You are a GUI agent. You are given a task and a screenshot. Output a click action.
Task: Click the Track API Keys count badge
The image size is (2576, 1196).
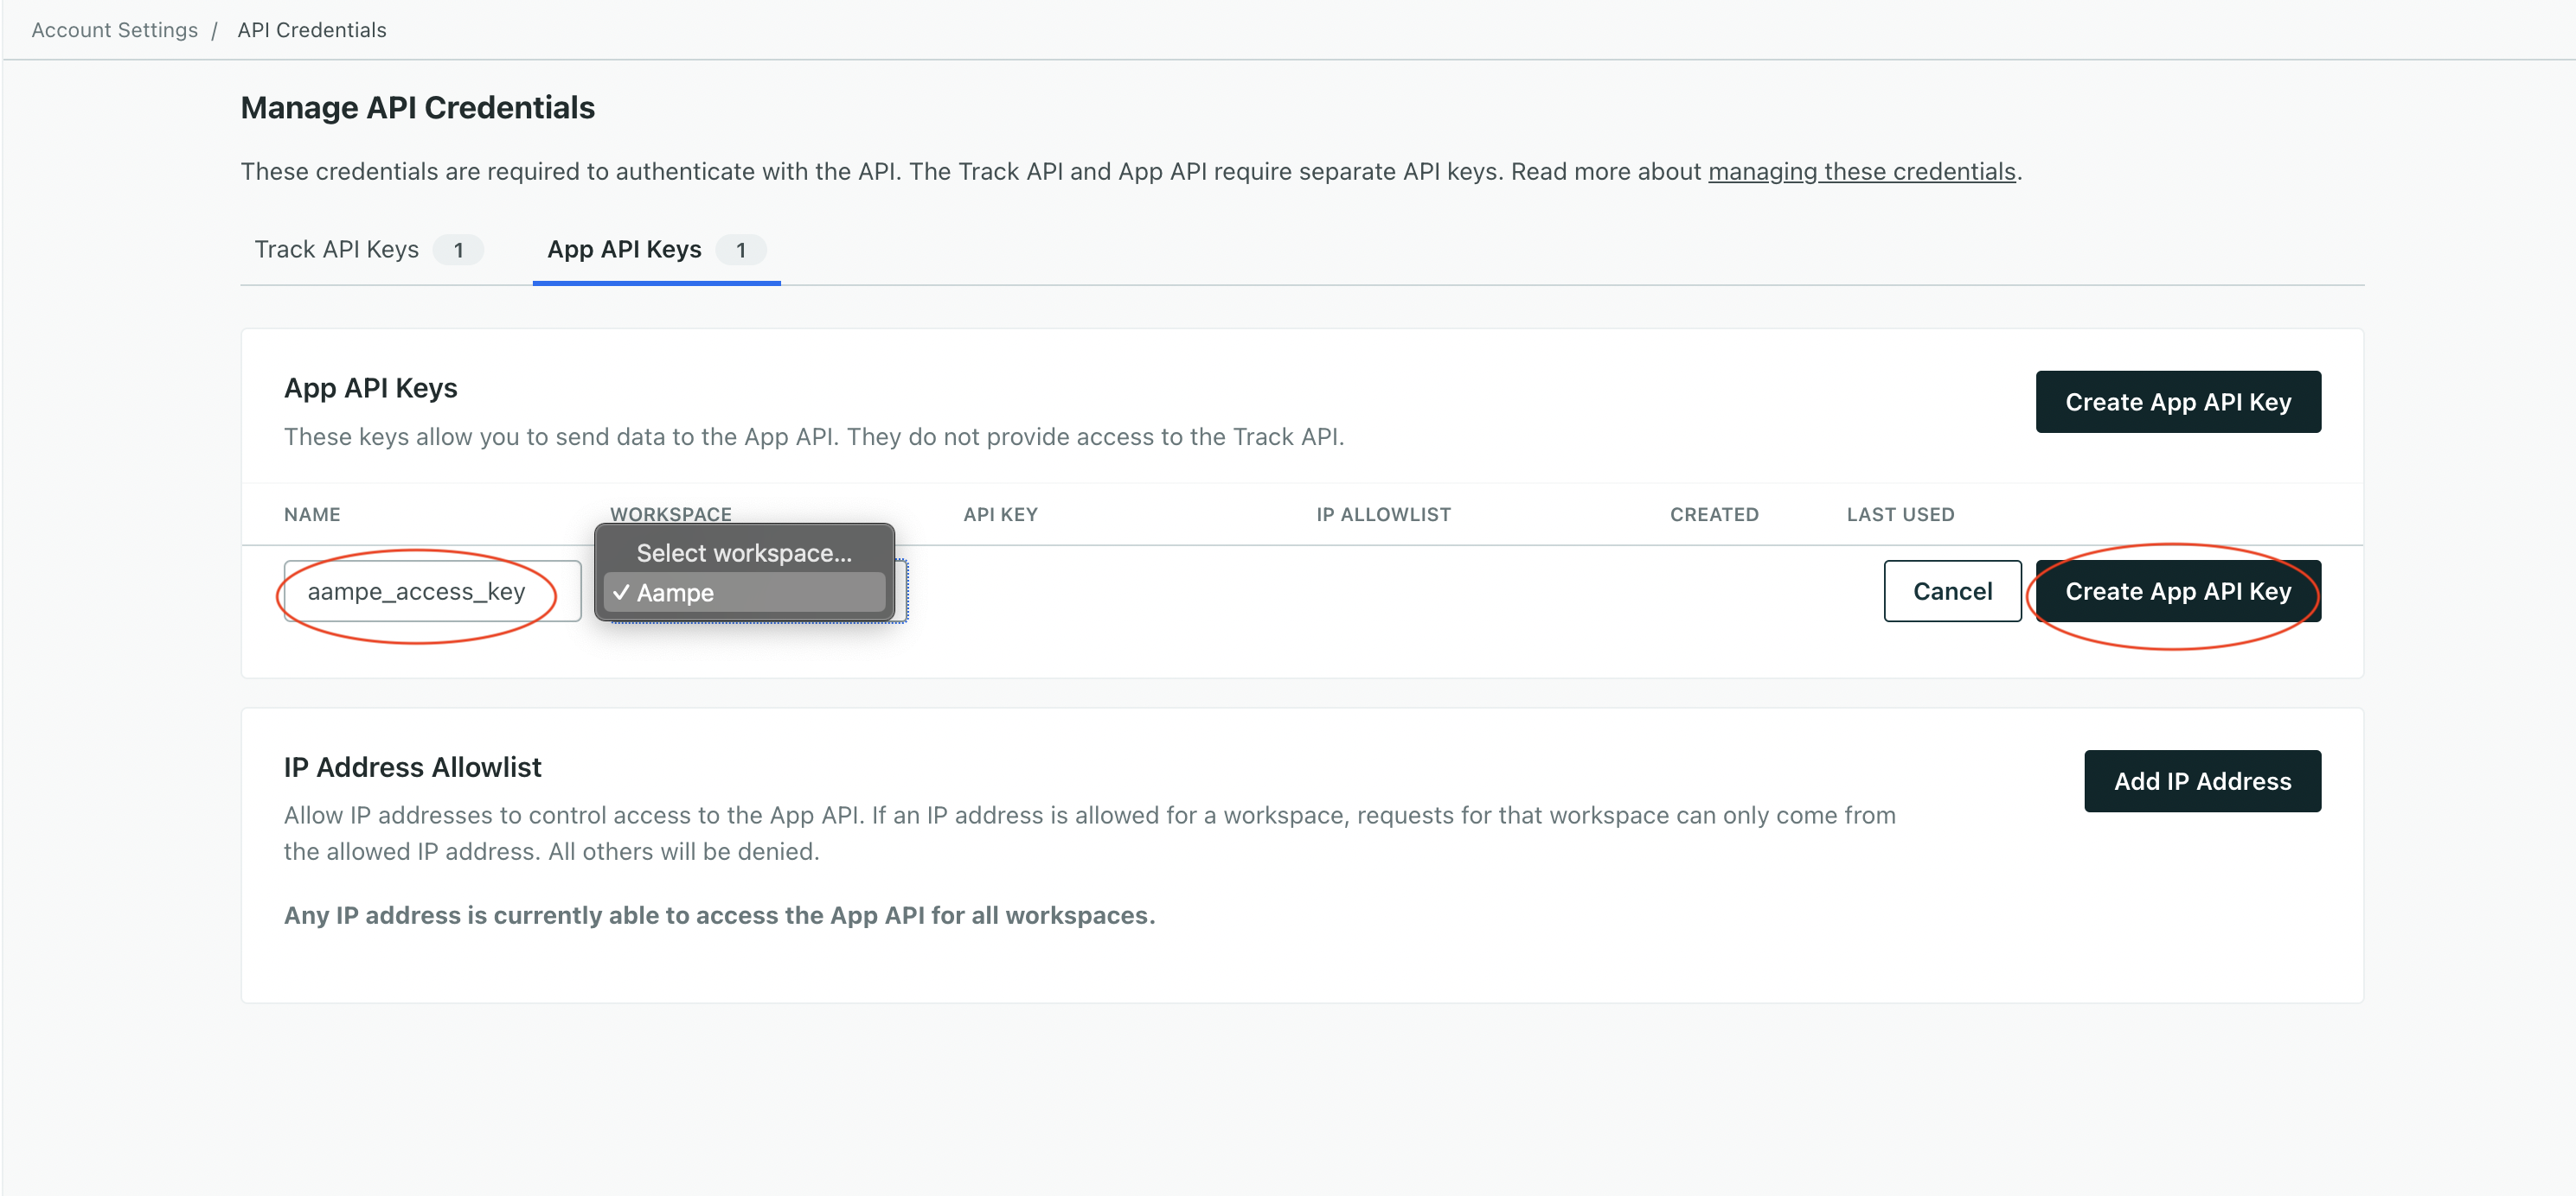tap(458, 250)
